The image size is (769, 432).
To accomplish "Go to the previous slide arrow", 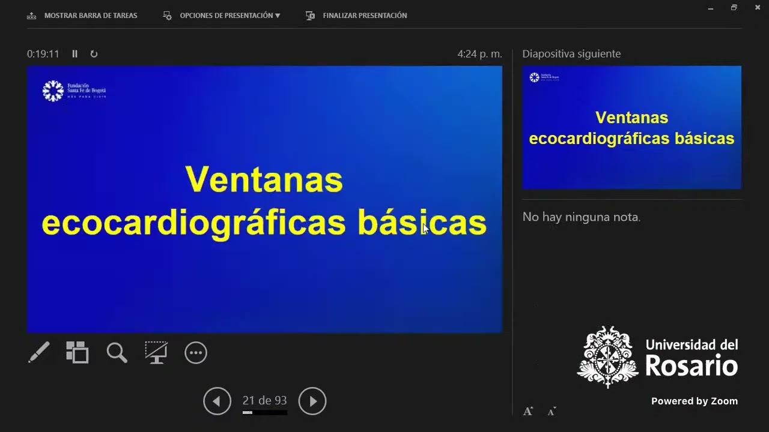I will click(x=217, y=401).
